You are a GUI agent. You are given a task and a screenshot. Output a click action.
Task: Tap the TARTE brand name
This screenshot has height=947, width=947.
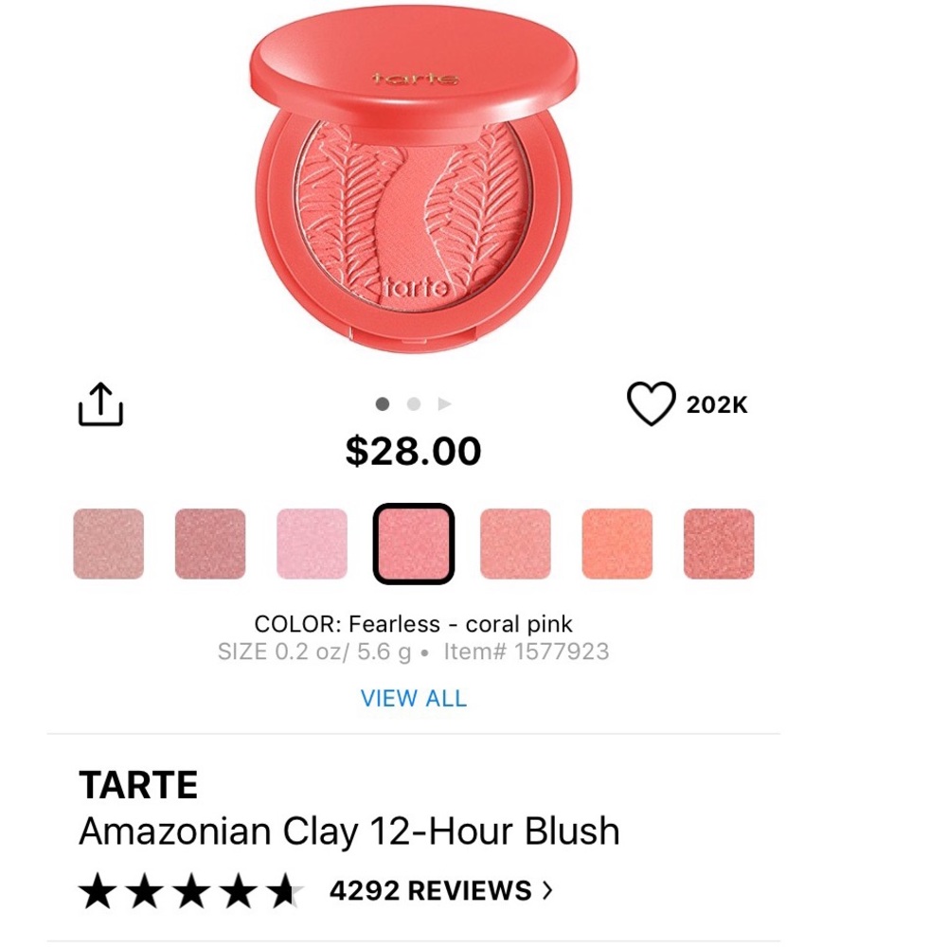(x=138, y=784)
